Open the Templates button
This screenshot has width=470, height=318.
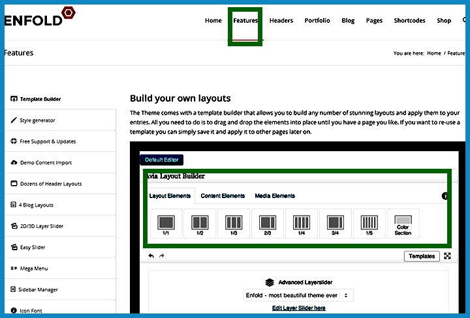(x=422, y=256)
